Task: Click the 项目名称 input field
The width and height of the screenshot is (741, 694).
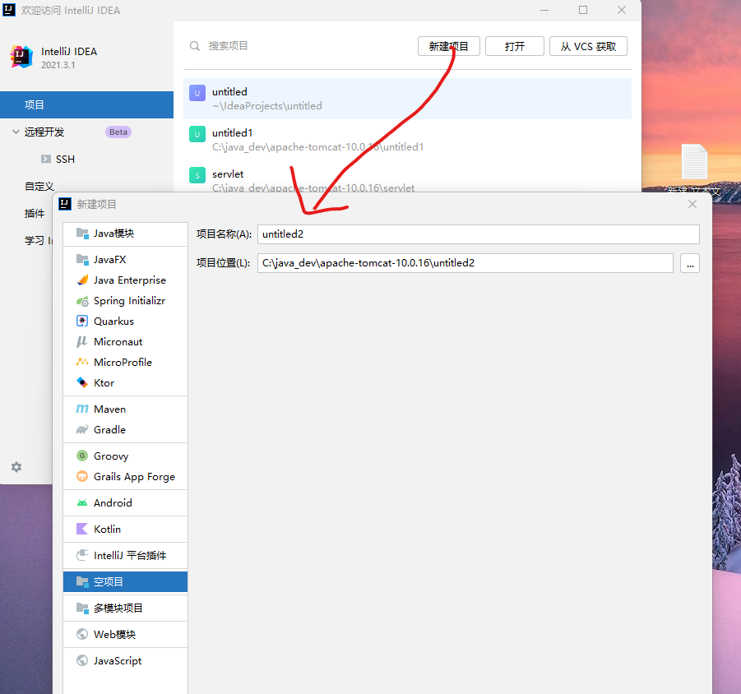Action: (479, 234)
